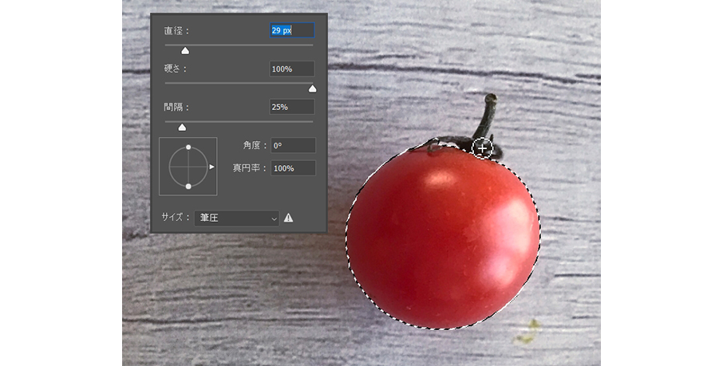Viewport: 723px width, 366px height.
Task: Click the 角度 label
Action: (x=255, y=145)
